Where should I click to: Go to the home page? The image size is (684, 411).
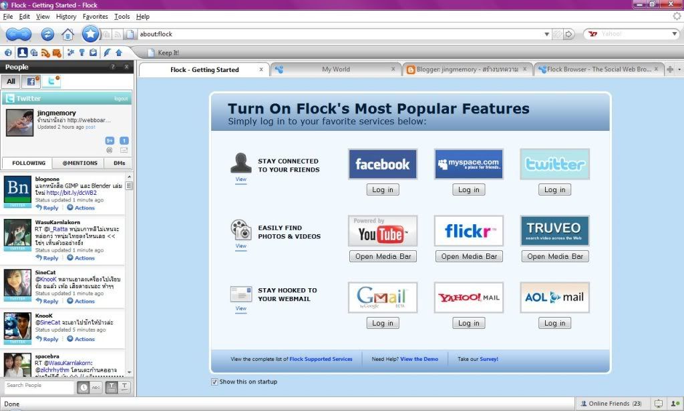[67, 34]
